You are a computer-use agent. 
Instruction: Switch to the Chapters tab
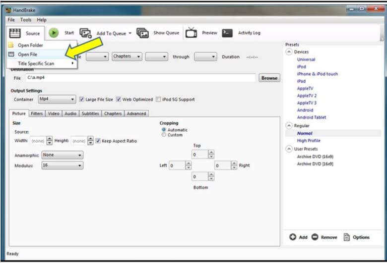click(x=113, y=113)
